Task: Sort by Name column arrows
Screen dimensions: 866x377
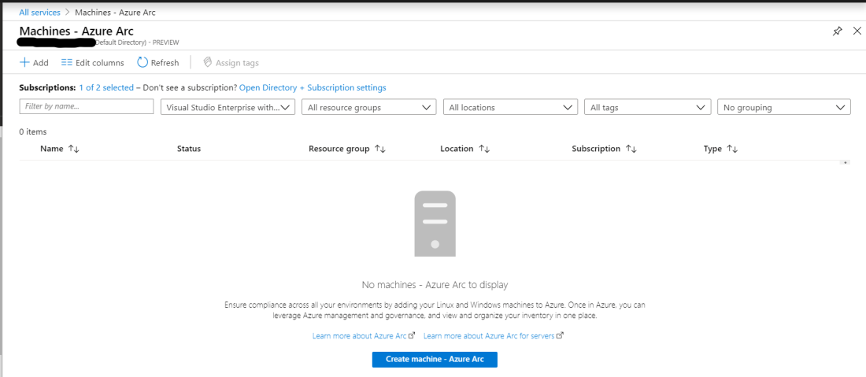Action: coord(74,149)
